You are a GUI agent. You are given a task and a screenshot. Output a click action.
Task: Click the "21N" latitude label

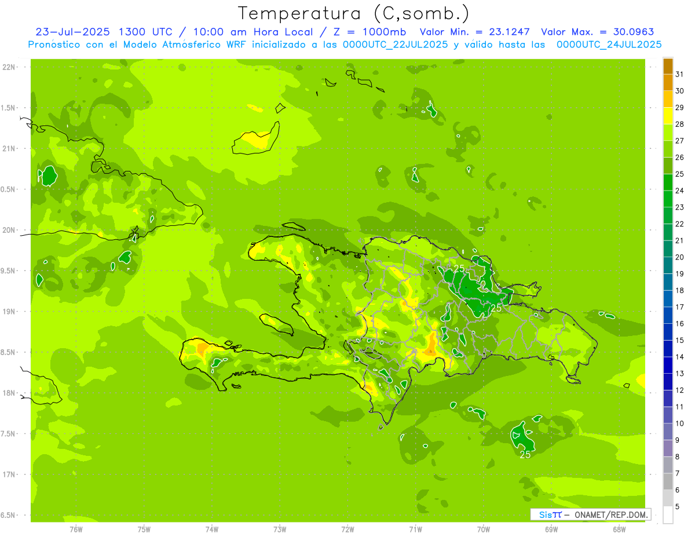coord(9,148)
